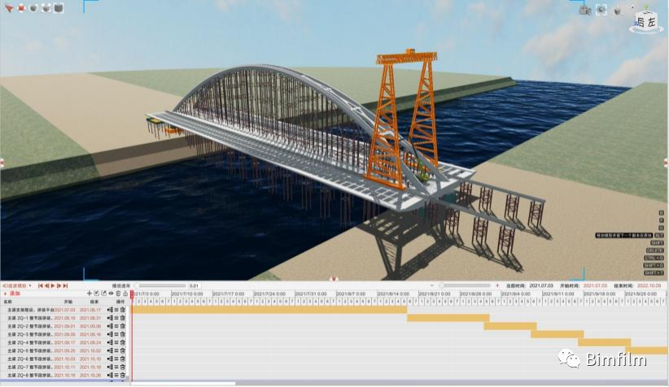The image size is (669, 387).
Task: Click the first long Gantt bar
Action: (x=269, y=310)
